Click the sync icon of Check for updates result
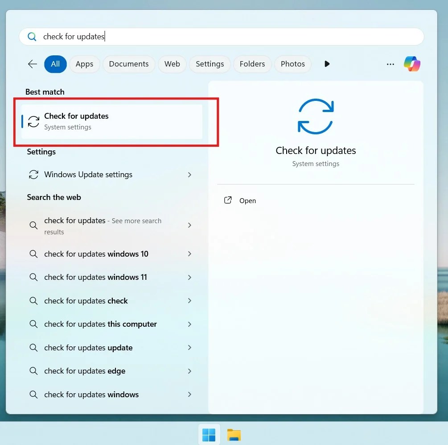Image resolution: width=448 pixels, height=445 pixels. [x=33, y=121]
